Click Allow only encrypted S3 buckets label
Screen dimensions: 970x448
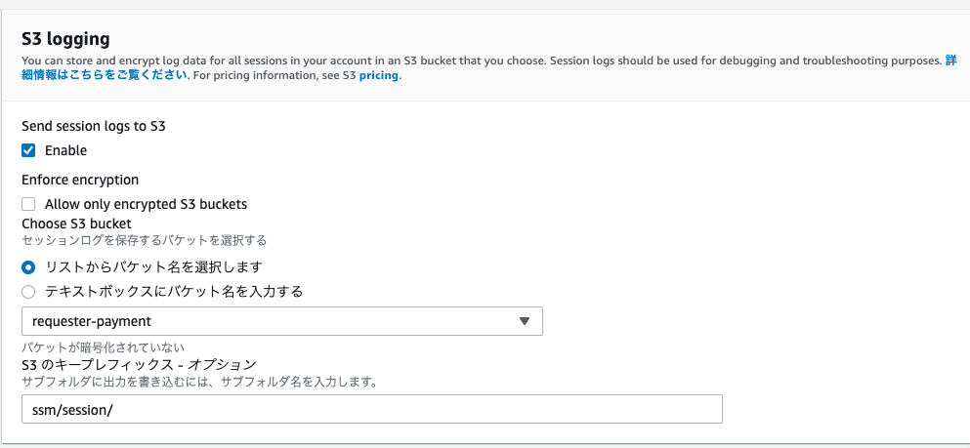click(146, 204)
